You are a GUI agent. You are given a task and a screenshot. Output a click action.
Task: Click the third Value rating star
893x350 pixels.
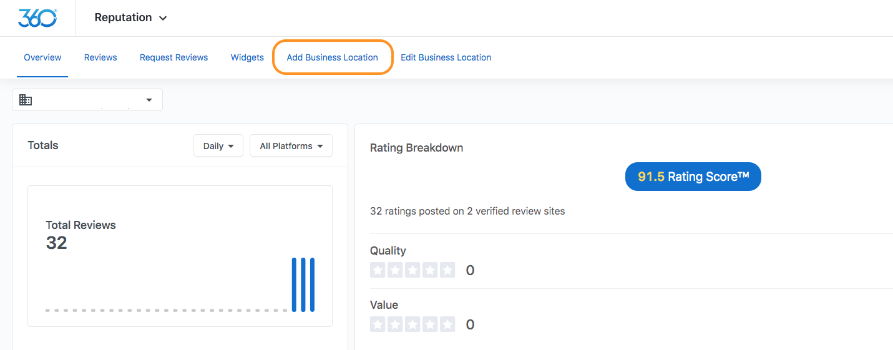click(412, 324)
